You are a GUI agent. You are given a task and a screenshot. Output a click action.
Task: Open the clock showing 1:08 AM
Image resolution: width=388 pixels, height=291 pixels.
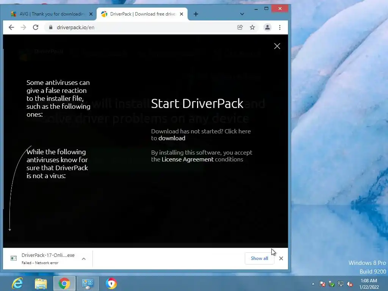[x=369, y=284]
